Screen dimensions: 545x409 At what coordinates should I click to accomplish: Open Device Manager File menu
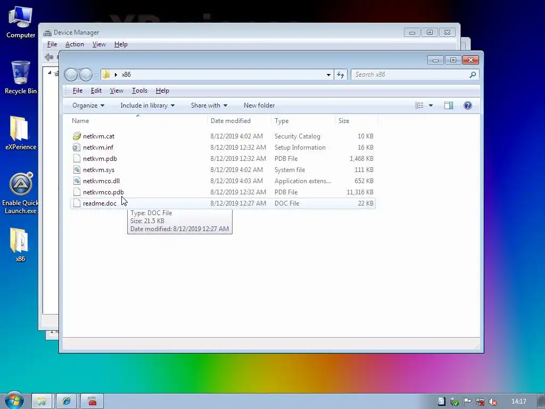[x=52, y=44]
